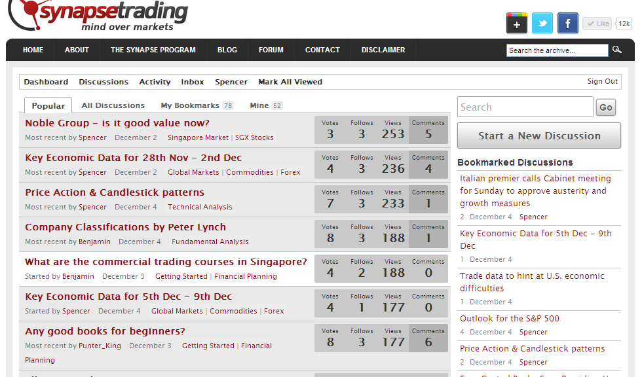
Task: Click Mark All Viewed link
Action: coord(290,82)
